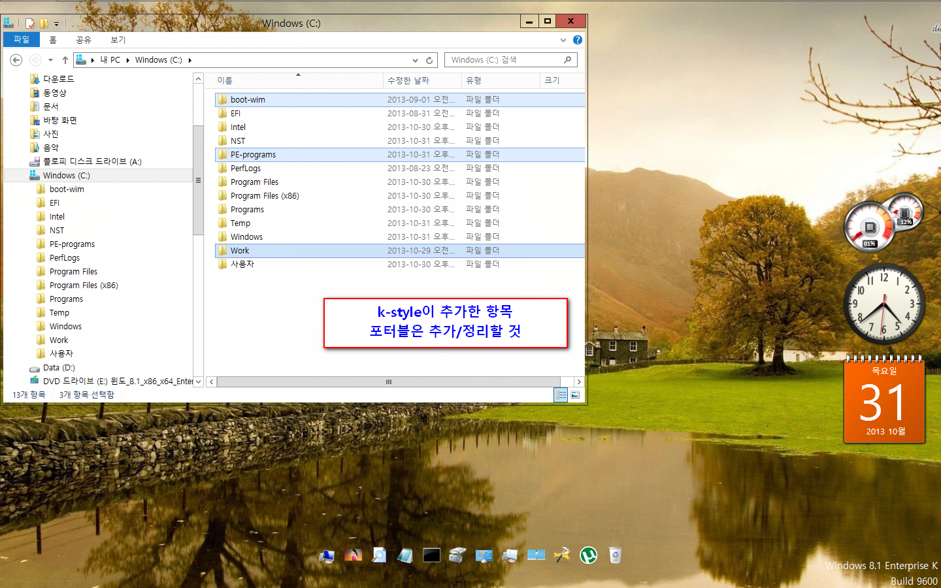
Task: Open the Recycle Bin in the dock
Action: 615,556
